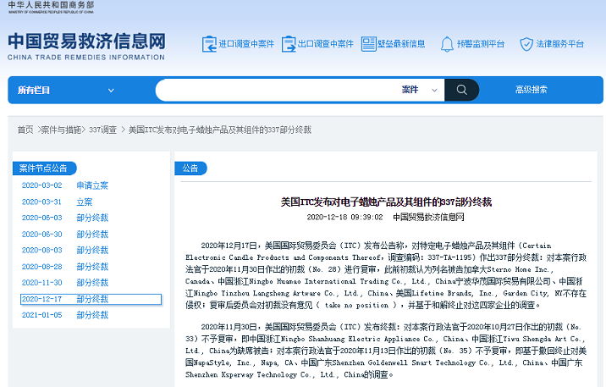Image resolution: width=606 pixels, height=387 pixels.
Task: Open the 2020-08-28 部分终裁 entry
Action: coord(65,267)
